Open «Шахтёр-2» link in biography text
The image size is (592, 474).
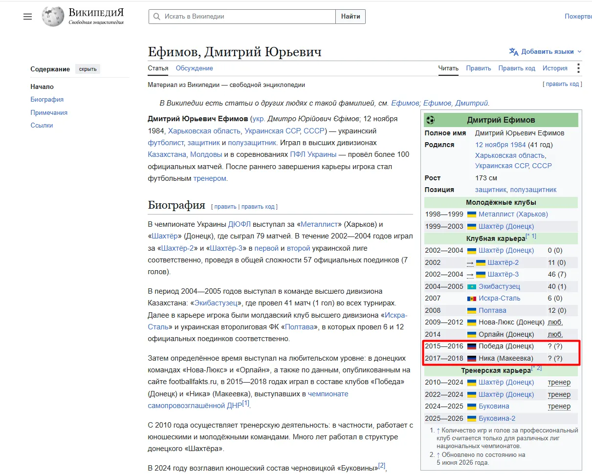pos(177,248)
